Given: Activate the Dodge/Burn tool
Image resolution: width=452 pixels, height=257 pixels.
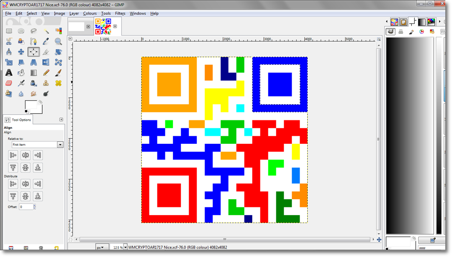Looking at the screenshot, I should (46, 94).
